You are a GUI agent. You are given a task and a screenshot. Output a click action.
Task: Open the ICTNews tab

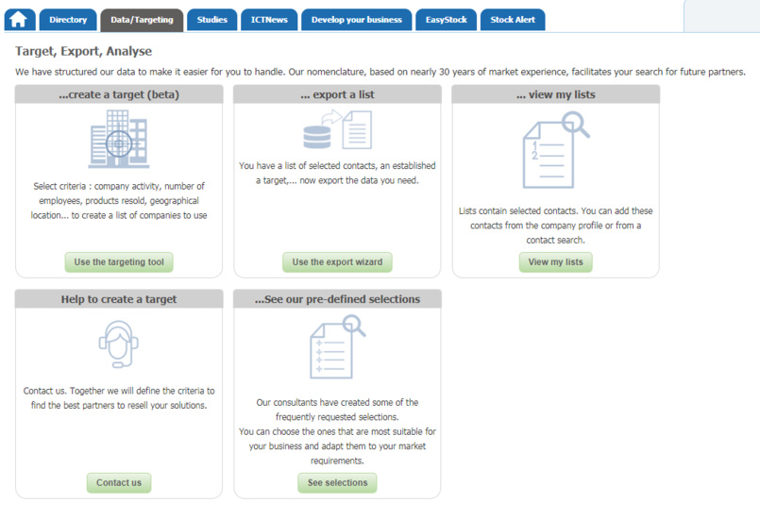click(269, 20)
